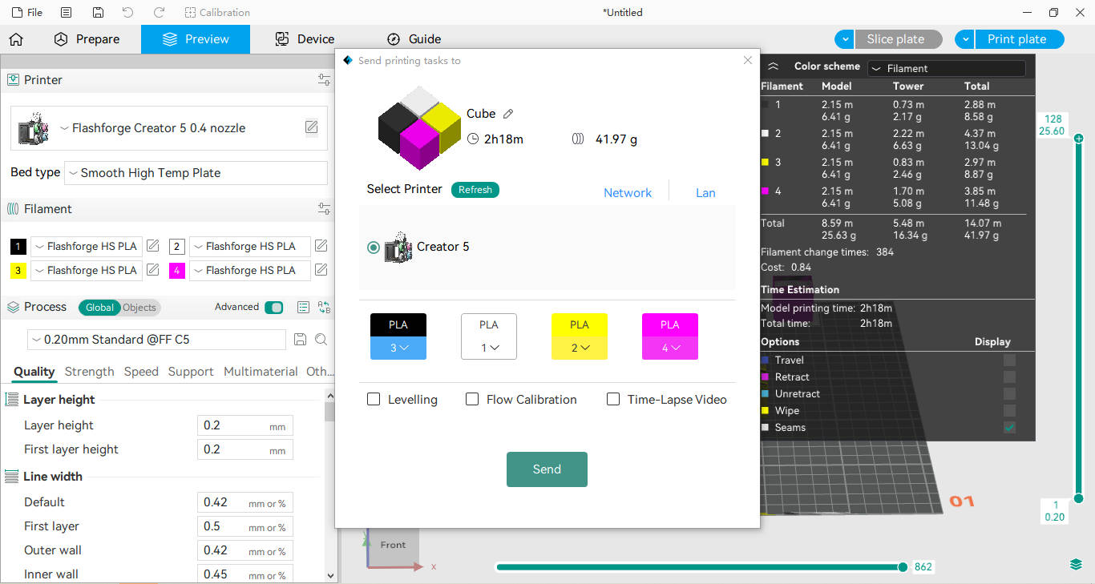Image resolution: width=1095 pixels, height=584 pixels.
Task: Save the process preset icon
Action: pos(301,340)
